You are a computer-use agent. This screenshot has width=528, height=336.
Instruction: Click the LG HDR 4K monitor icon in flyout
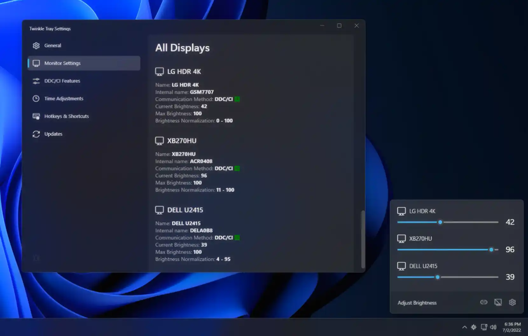tap(401, 211)
